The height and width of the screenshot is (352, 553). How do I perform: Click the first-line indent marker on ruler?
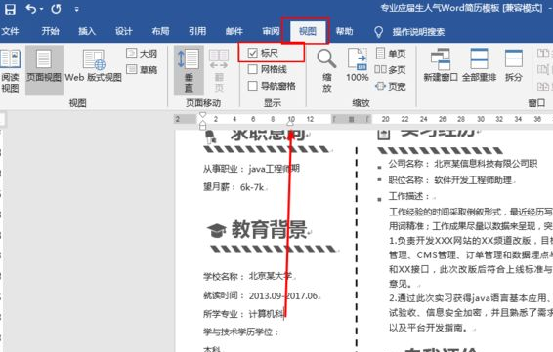tap(202, 115)
